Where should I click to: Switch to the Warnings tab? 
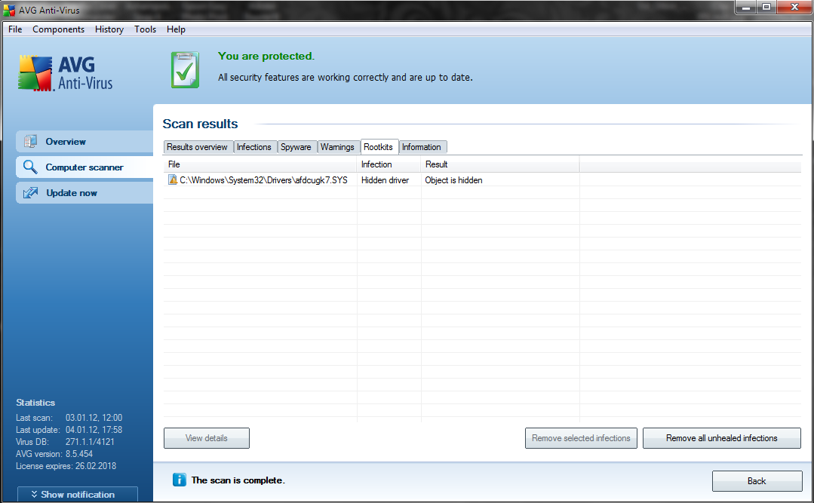[337, 147]
